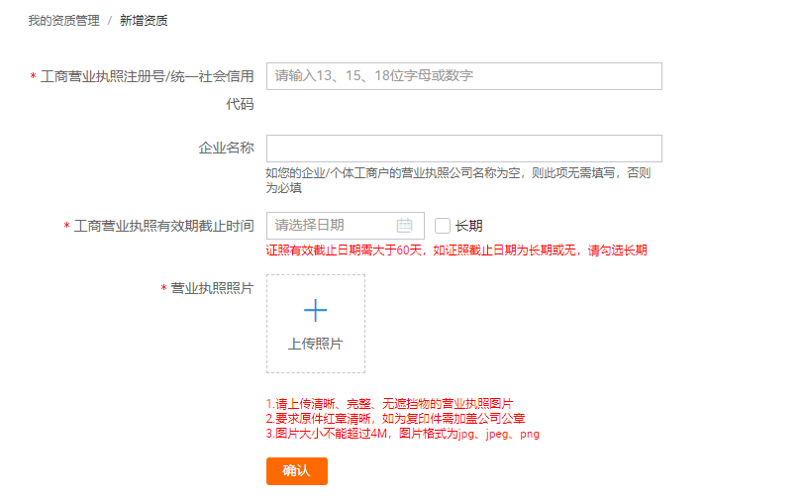807x500 pixels.
Task: Click the 工商营业执照有效期截止时间 label
Action: click(163, 227)
